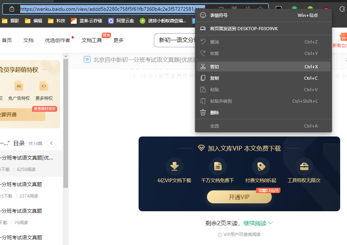Open the 科技 bookmark folder
Image resolution: width=347 pixels, height=245 pixels.
pyautogui.click(x=57, y=21)
